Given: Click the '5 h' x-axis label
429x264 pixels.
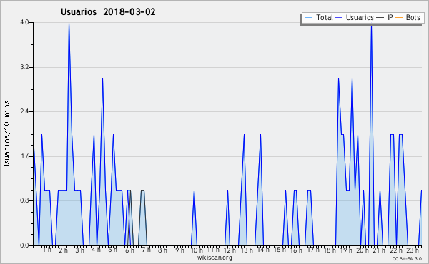Looking at the screenshot, I should point(112,250).
